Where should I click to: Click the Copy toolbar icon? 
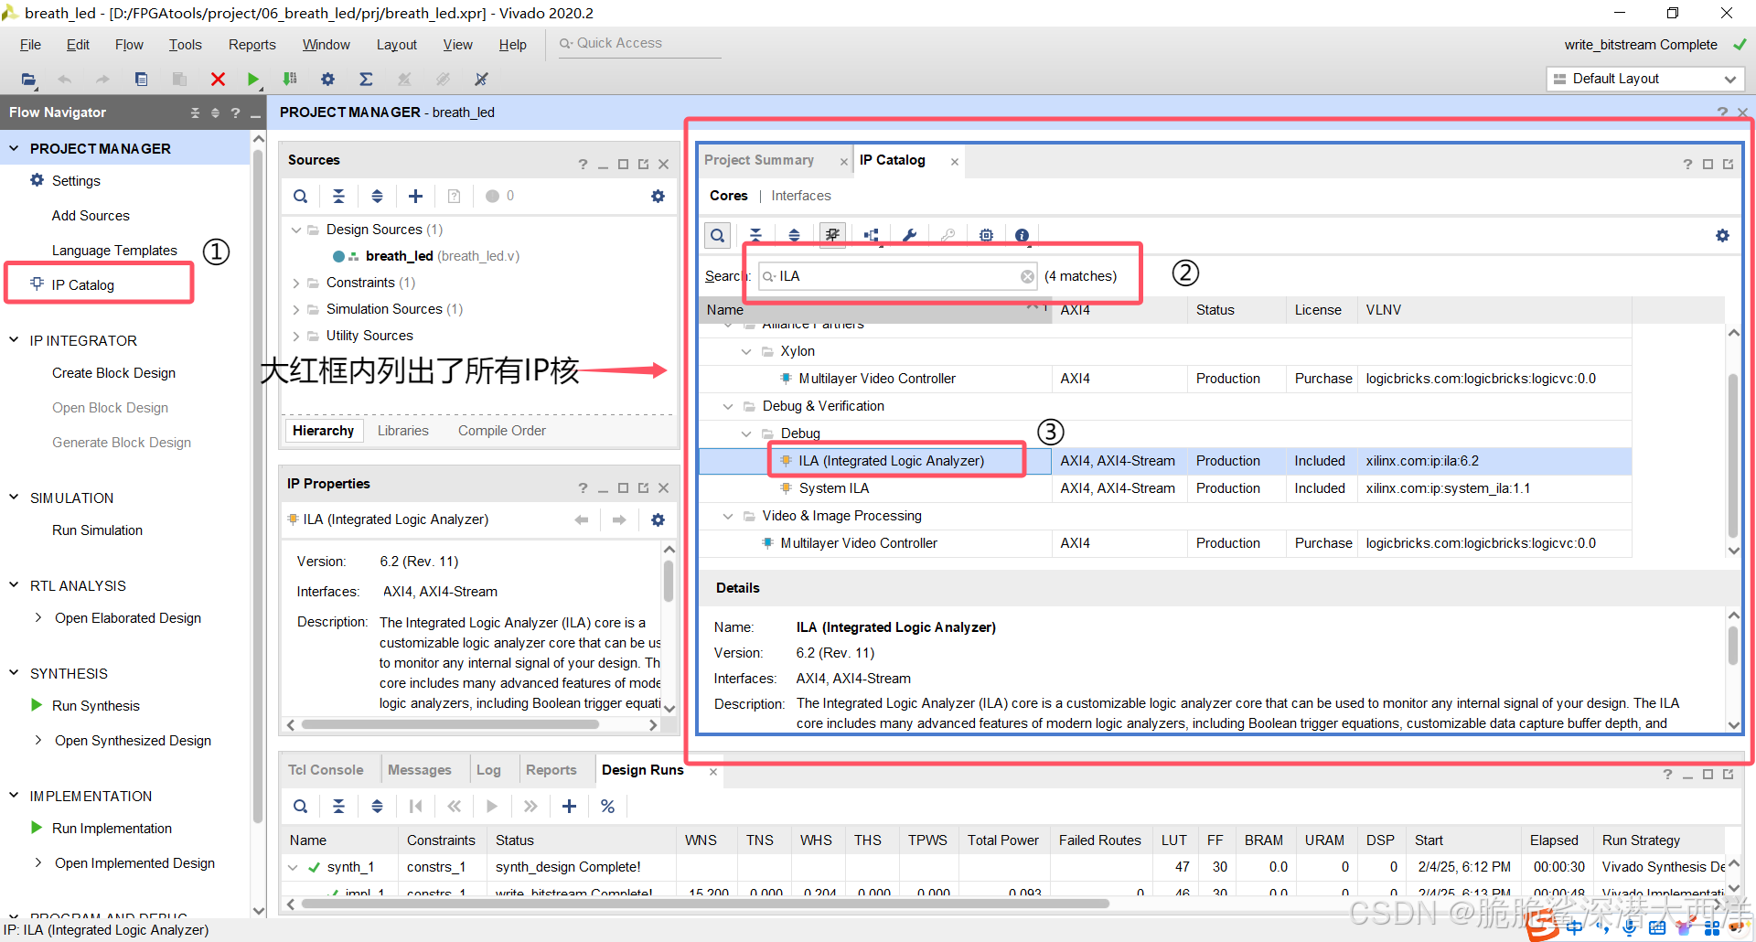[141, 80]
